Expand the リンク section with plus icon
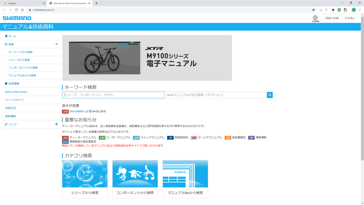 [56, 124]
